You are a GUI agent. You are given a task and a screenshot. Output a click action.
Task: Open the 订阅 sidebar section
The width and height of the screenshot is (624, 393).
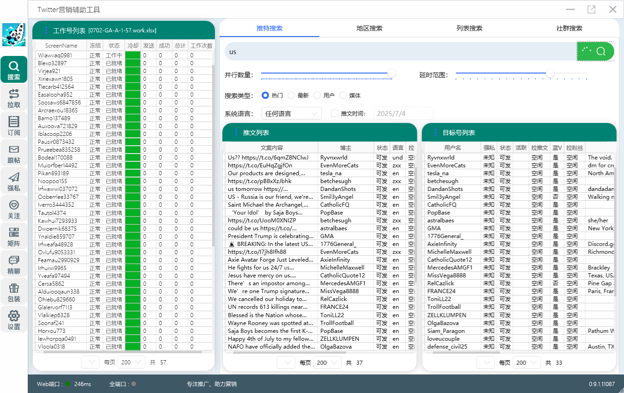pos(14,125)
